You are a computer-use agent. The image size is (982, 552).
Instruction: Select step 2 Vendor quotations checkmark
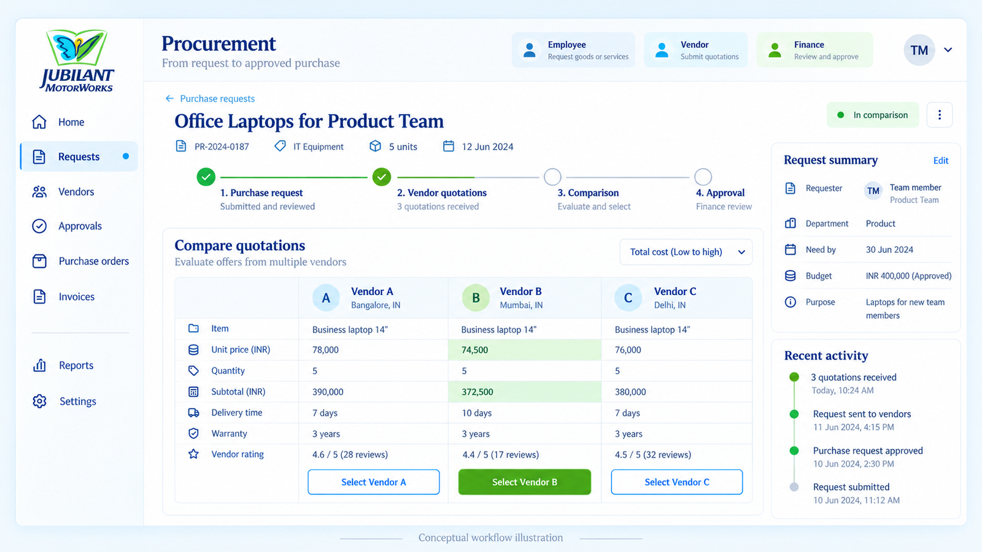point(382,177)
